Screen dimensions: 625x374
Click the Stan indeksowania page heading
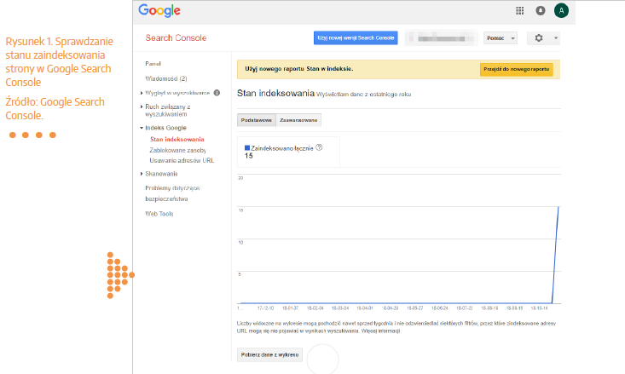point(275,93)
